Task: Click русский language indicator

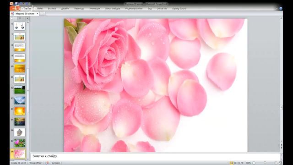Action: [x=56, y=163]
